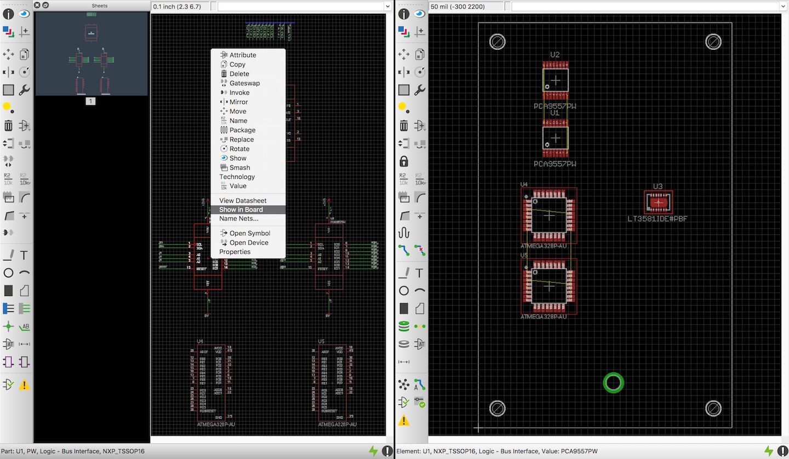Viewport: 789px width, 459px height.
Task: Click the board status text starting 'Element: U1'
Action: (497, 451)
